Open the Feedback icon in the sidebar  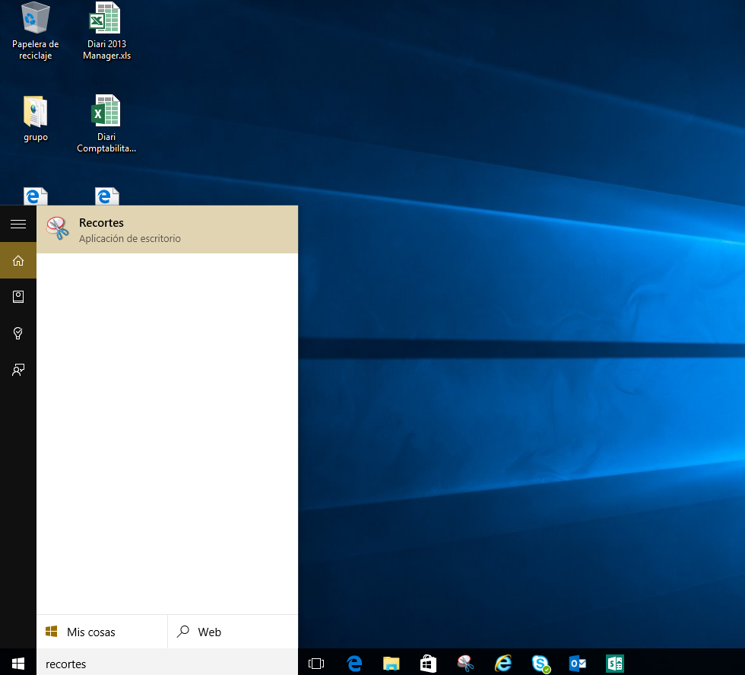pyautogui.click(x=18, y=370)
